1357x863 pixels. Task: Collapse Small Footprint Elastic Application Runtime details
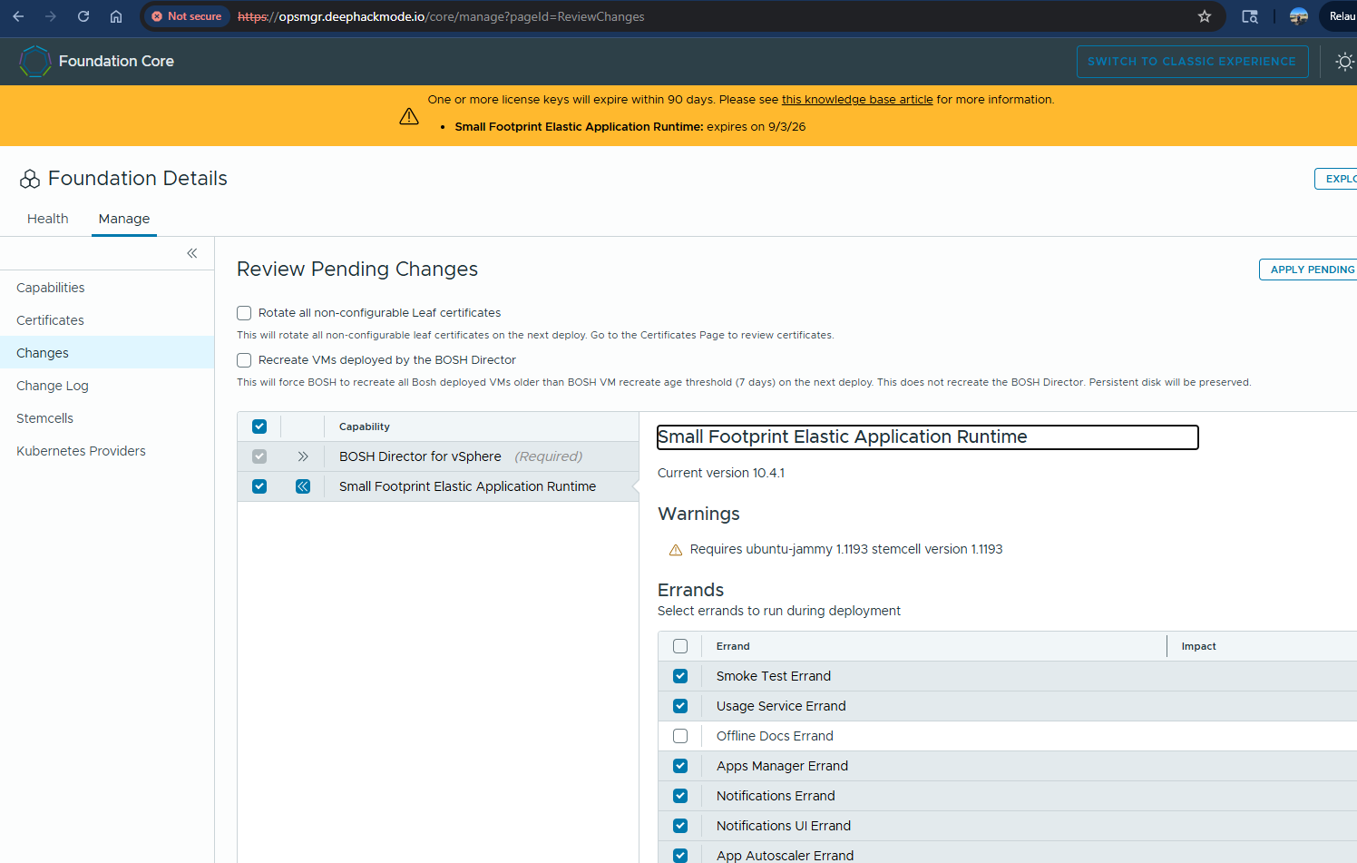(303, 486)
